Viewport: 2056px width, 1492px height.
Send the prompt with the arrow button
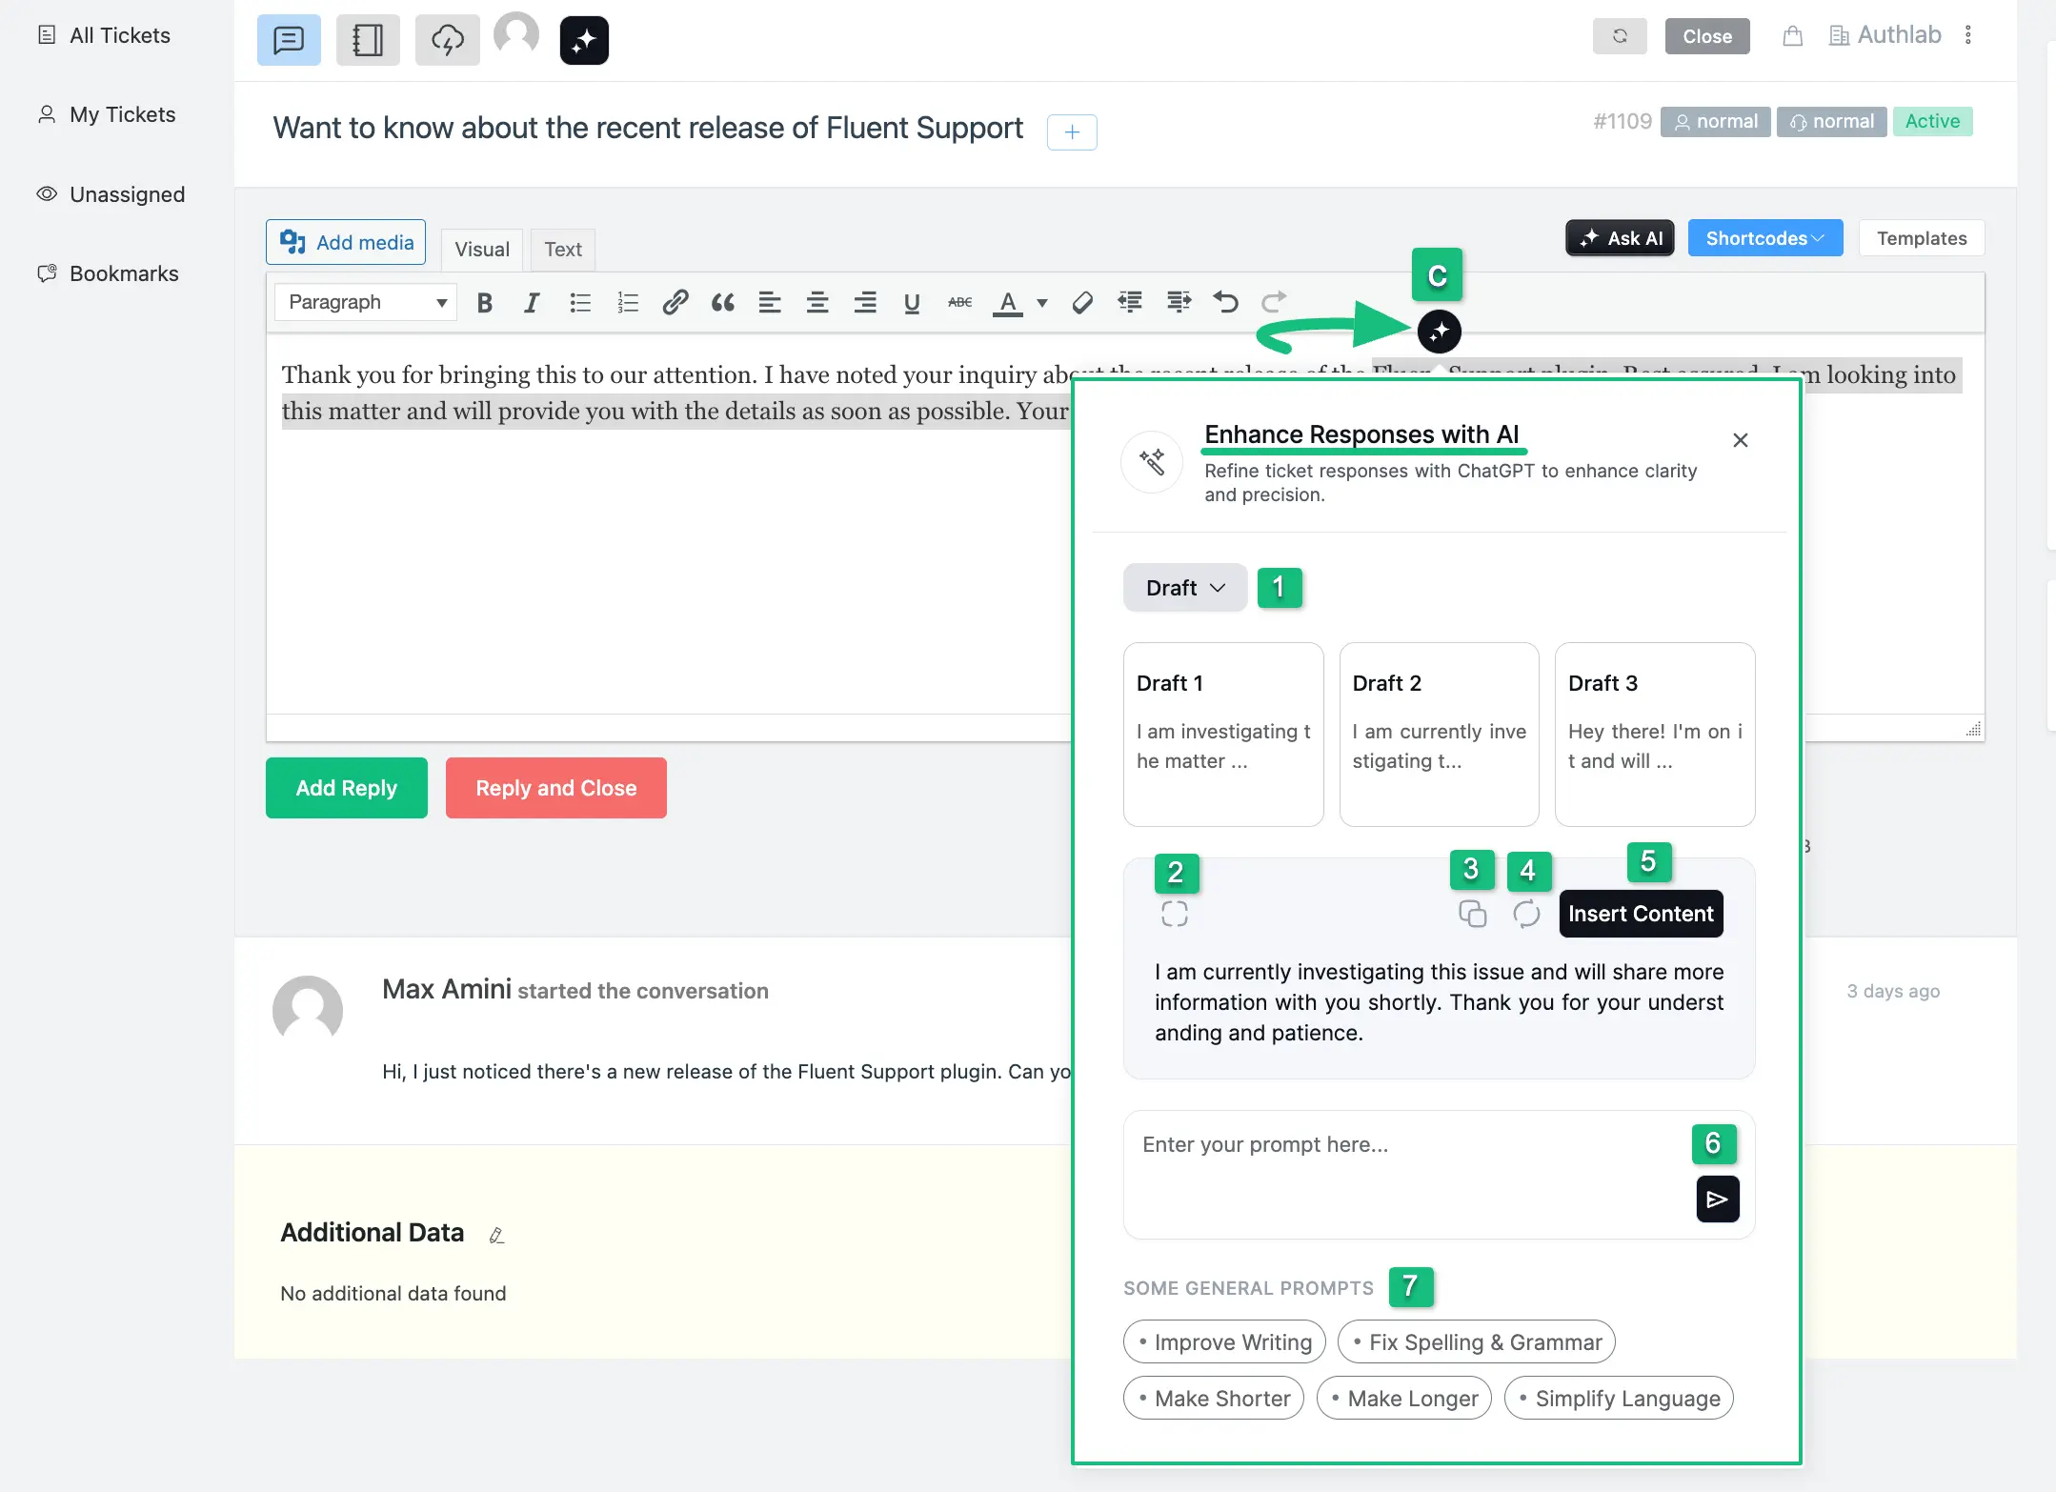tap(1718, 1199)
